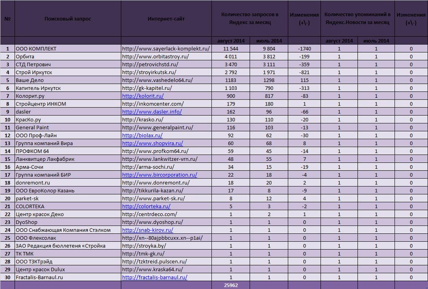Click the stroyka.by URL cell

tap(166, 246)
